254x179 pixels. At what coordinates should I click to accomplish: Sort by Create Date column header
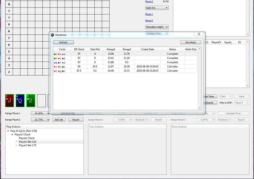(x=147, y=49)
